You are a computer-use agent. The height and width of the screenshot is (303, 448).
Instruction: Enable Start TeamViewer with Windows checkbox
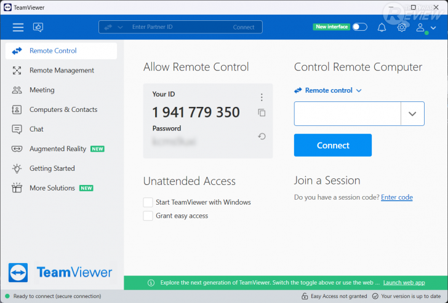click(148, 202)
